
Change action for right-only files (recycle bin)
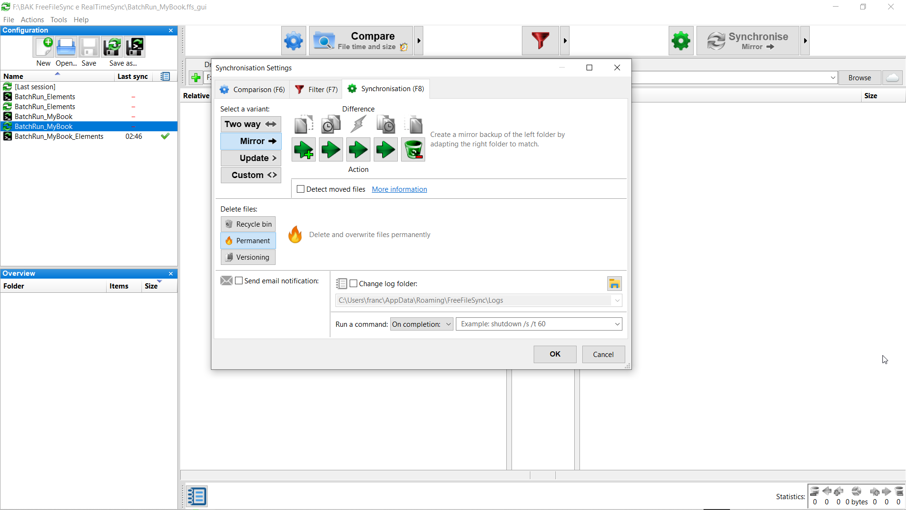coord(413,150)
